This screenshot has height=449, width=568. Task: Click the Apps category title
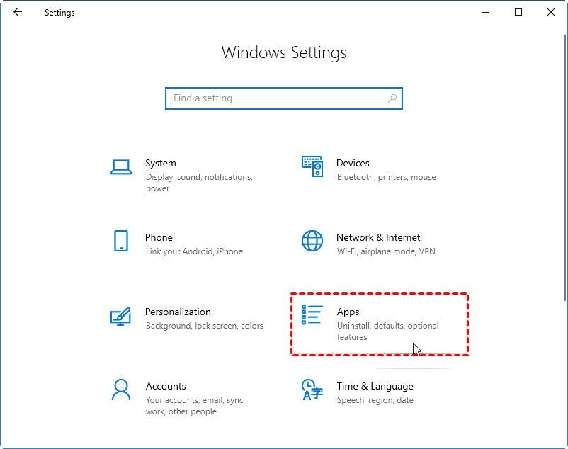[348, 312]
